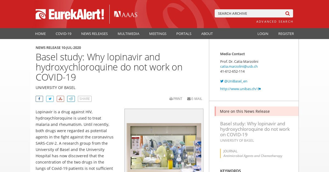The width and height of the screenshot is (329, 172).
Task: Click REGISTER in navigation bar
Action: coord(286,34)
